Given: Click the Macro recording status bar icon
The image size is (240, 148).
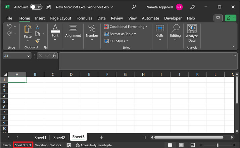Looking at the screenshot, I should 69,145.
